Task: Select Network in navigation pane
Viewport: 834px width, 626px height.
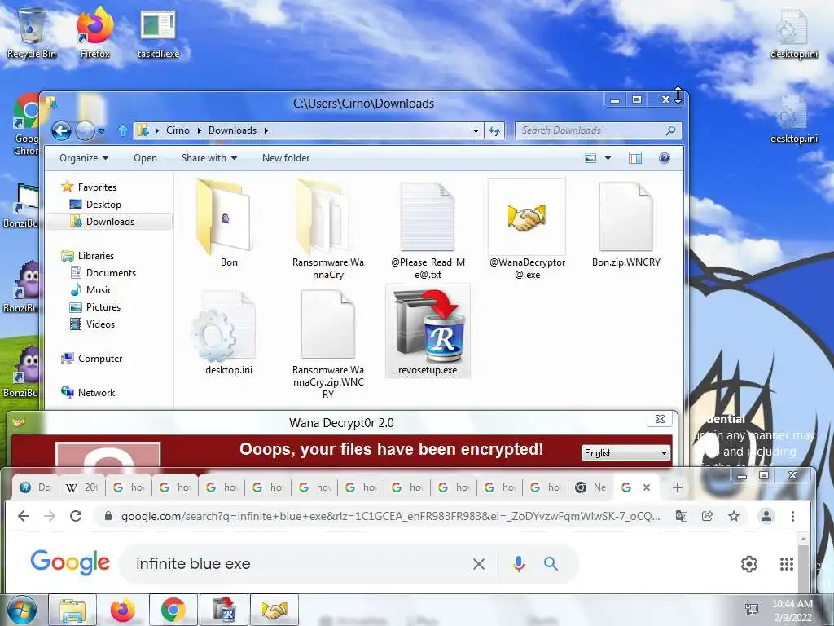Action: (x=88, y=392)
